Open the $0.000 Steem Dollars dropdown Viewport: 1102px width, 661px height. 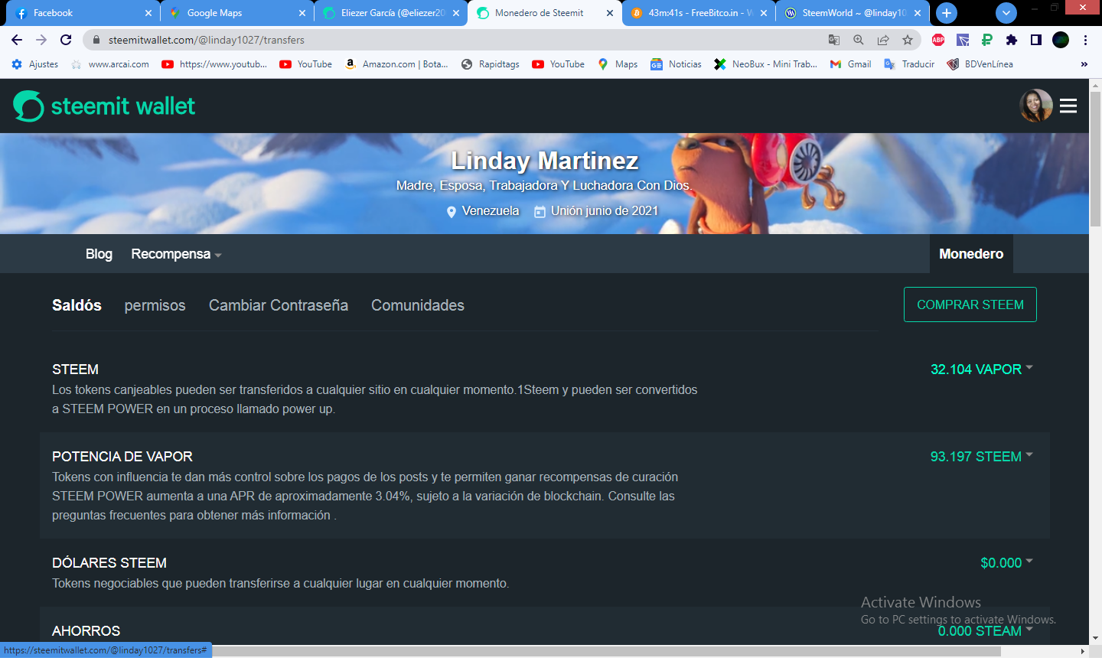(x=1007, y=563)
